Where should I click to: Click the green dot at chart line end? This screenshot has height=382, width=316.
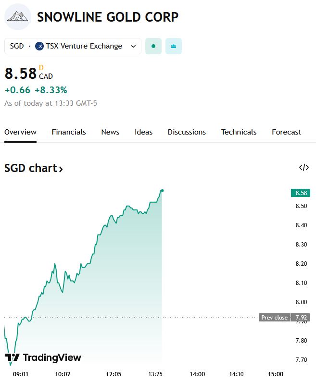tap(162, 191)
